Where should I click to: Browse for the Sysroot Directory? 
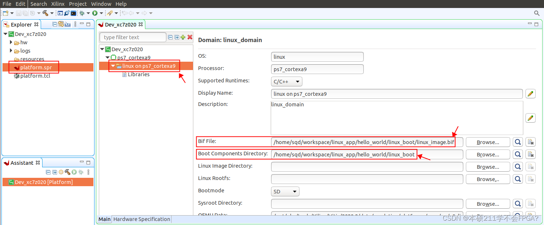tap(488, 204)
